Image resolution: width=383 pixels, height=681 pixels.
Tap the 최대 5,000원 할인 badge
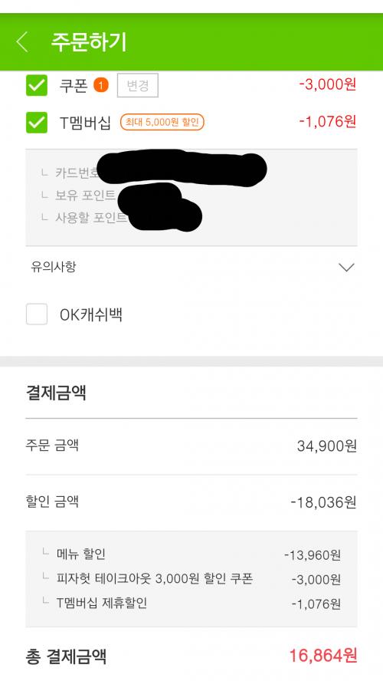click(x=162, y=123)
